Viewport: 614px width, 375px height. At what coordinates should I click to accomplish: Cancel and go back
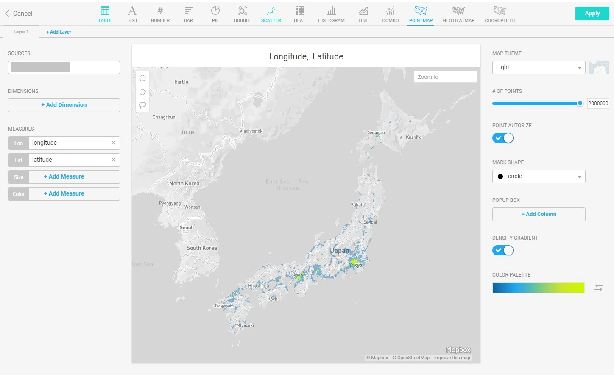19,14
